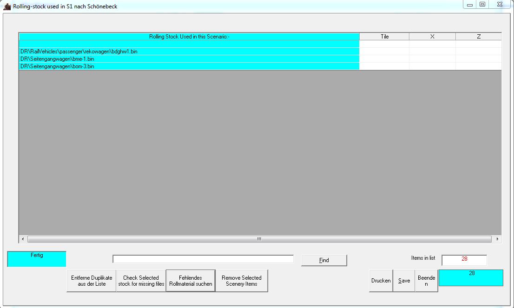The height and width of the screenshot is (308, 514).
Task: Click the Tile cell of the bdghw1.bin row
Action: point(384,51)
